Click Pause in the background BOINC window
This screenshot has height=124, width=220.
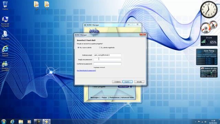[104, 97]
